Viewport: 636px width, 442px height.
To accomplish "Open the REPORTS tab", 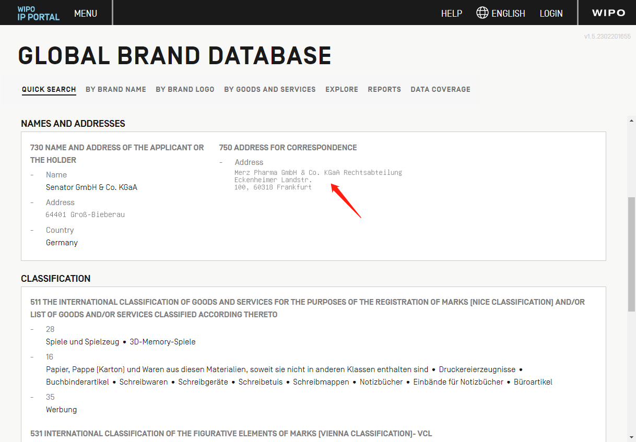I will pos(384,89).
